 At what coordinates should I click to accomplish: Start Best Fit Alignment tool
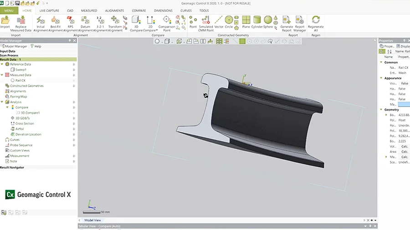55,21
